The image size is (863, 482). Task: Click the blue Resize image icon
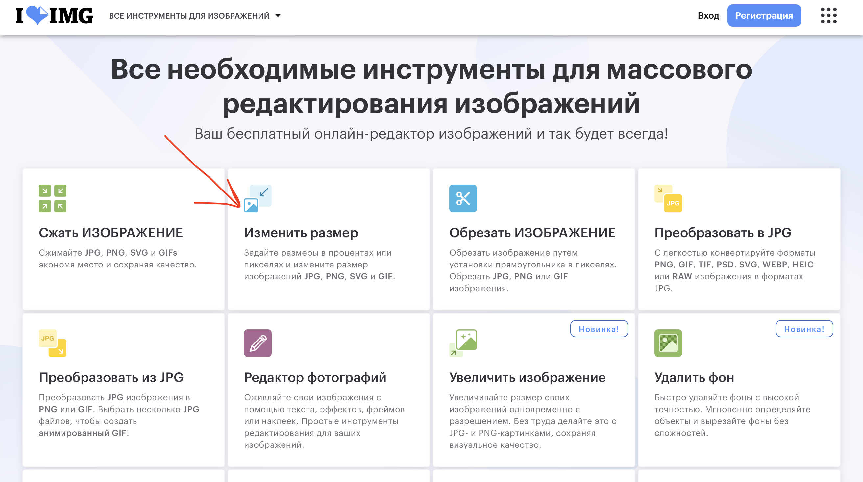tap(258, 198)
